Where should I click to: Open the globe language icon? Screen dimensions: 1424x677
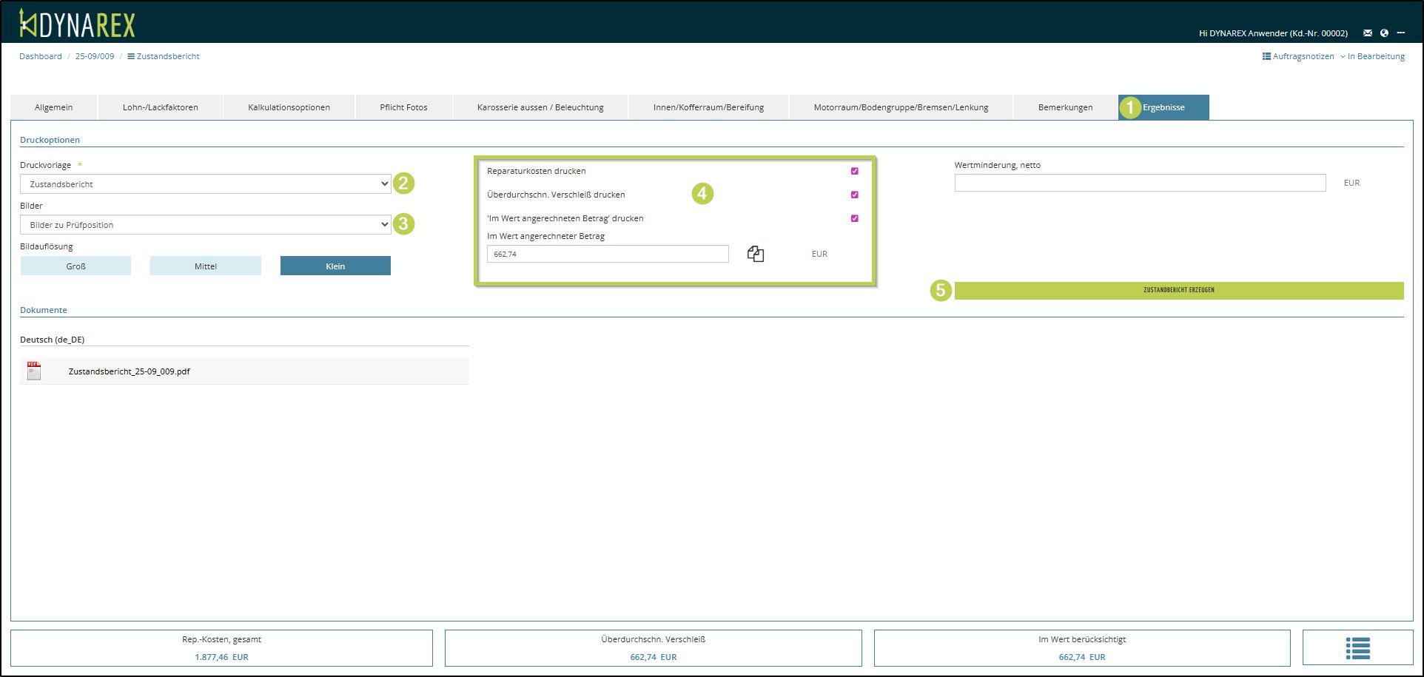(x=1384, y=33)
